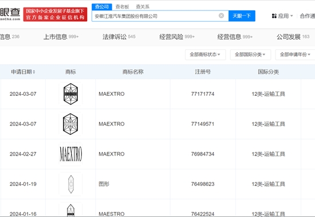The width and height of the screenshot is (315, 217).
Task: Click the MAESTRO trademark name
Action: [x=112, y=214]
